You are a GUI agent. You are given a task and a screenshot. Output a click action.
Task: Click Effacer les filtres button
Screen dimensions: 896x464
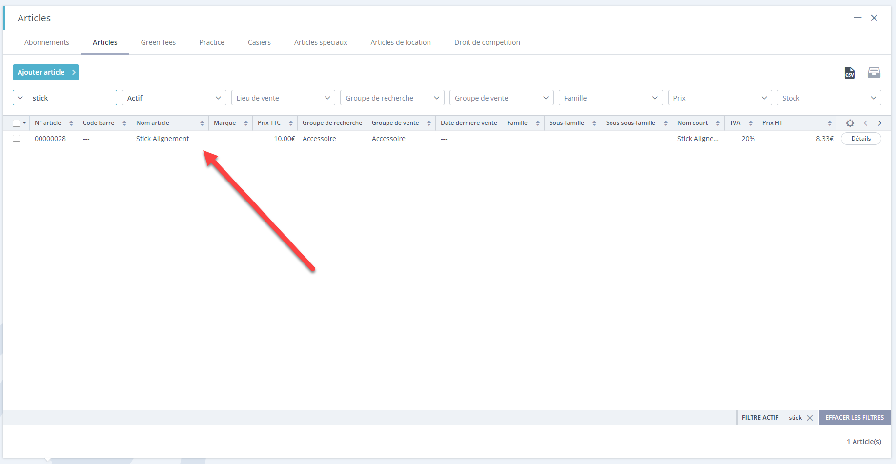[855, 418]
